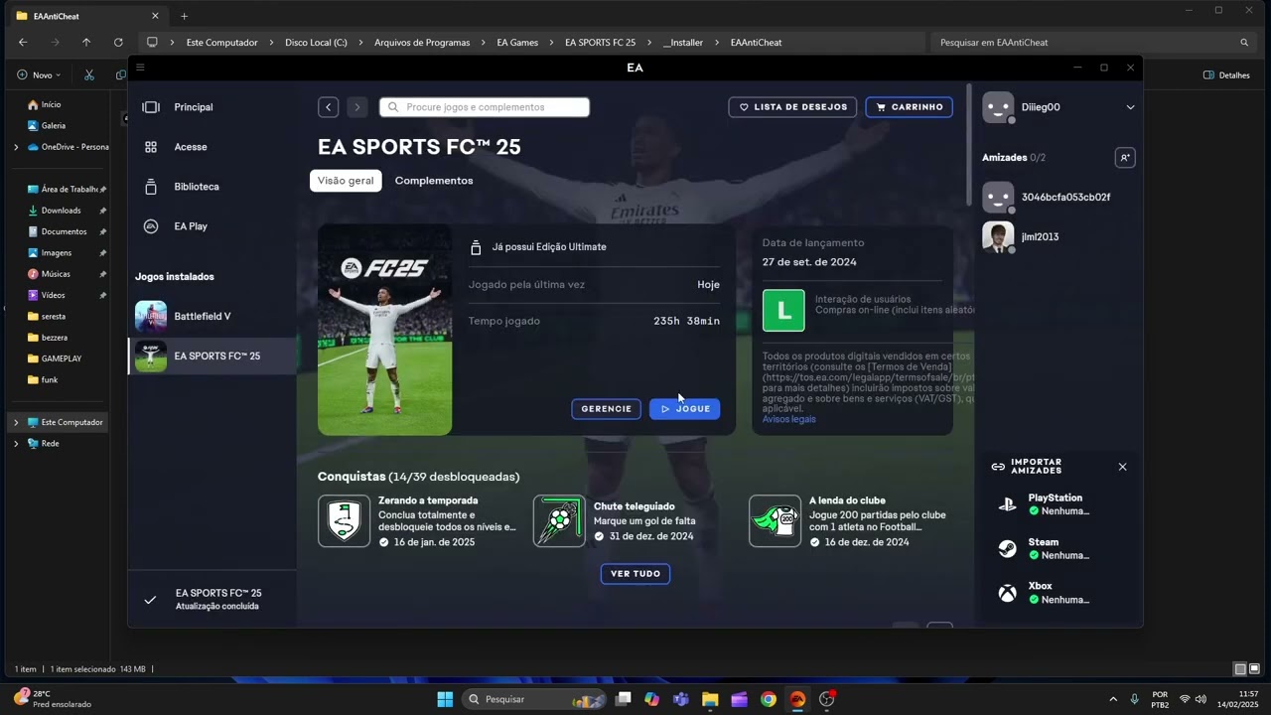Click the Copilot icon on the taskbar

pyautogui.click(x=651, y=699)
